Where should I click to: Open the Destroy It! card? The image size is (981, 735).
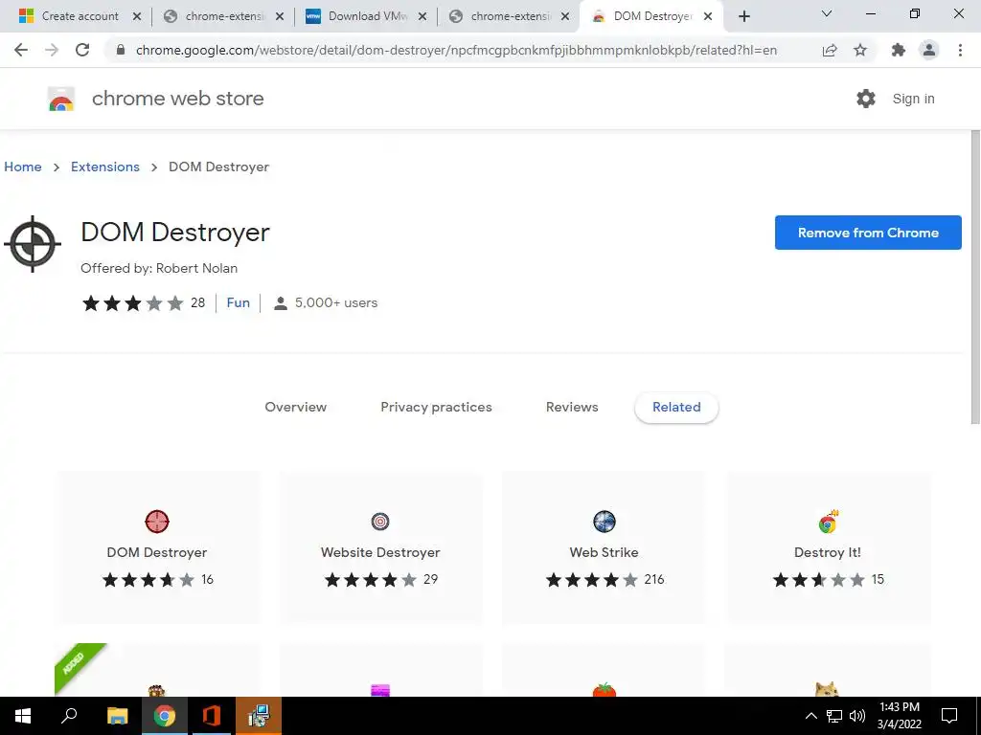[x=827, y=547]
